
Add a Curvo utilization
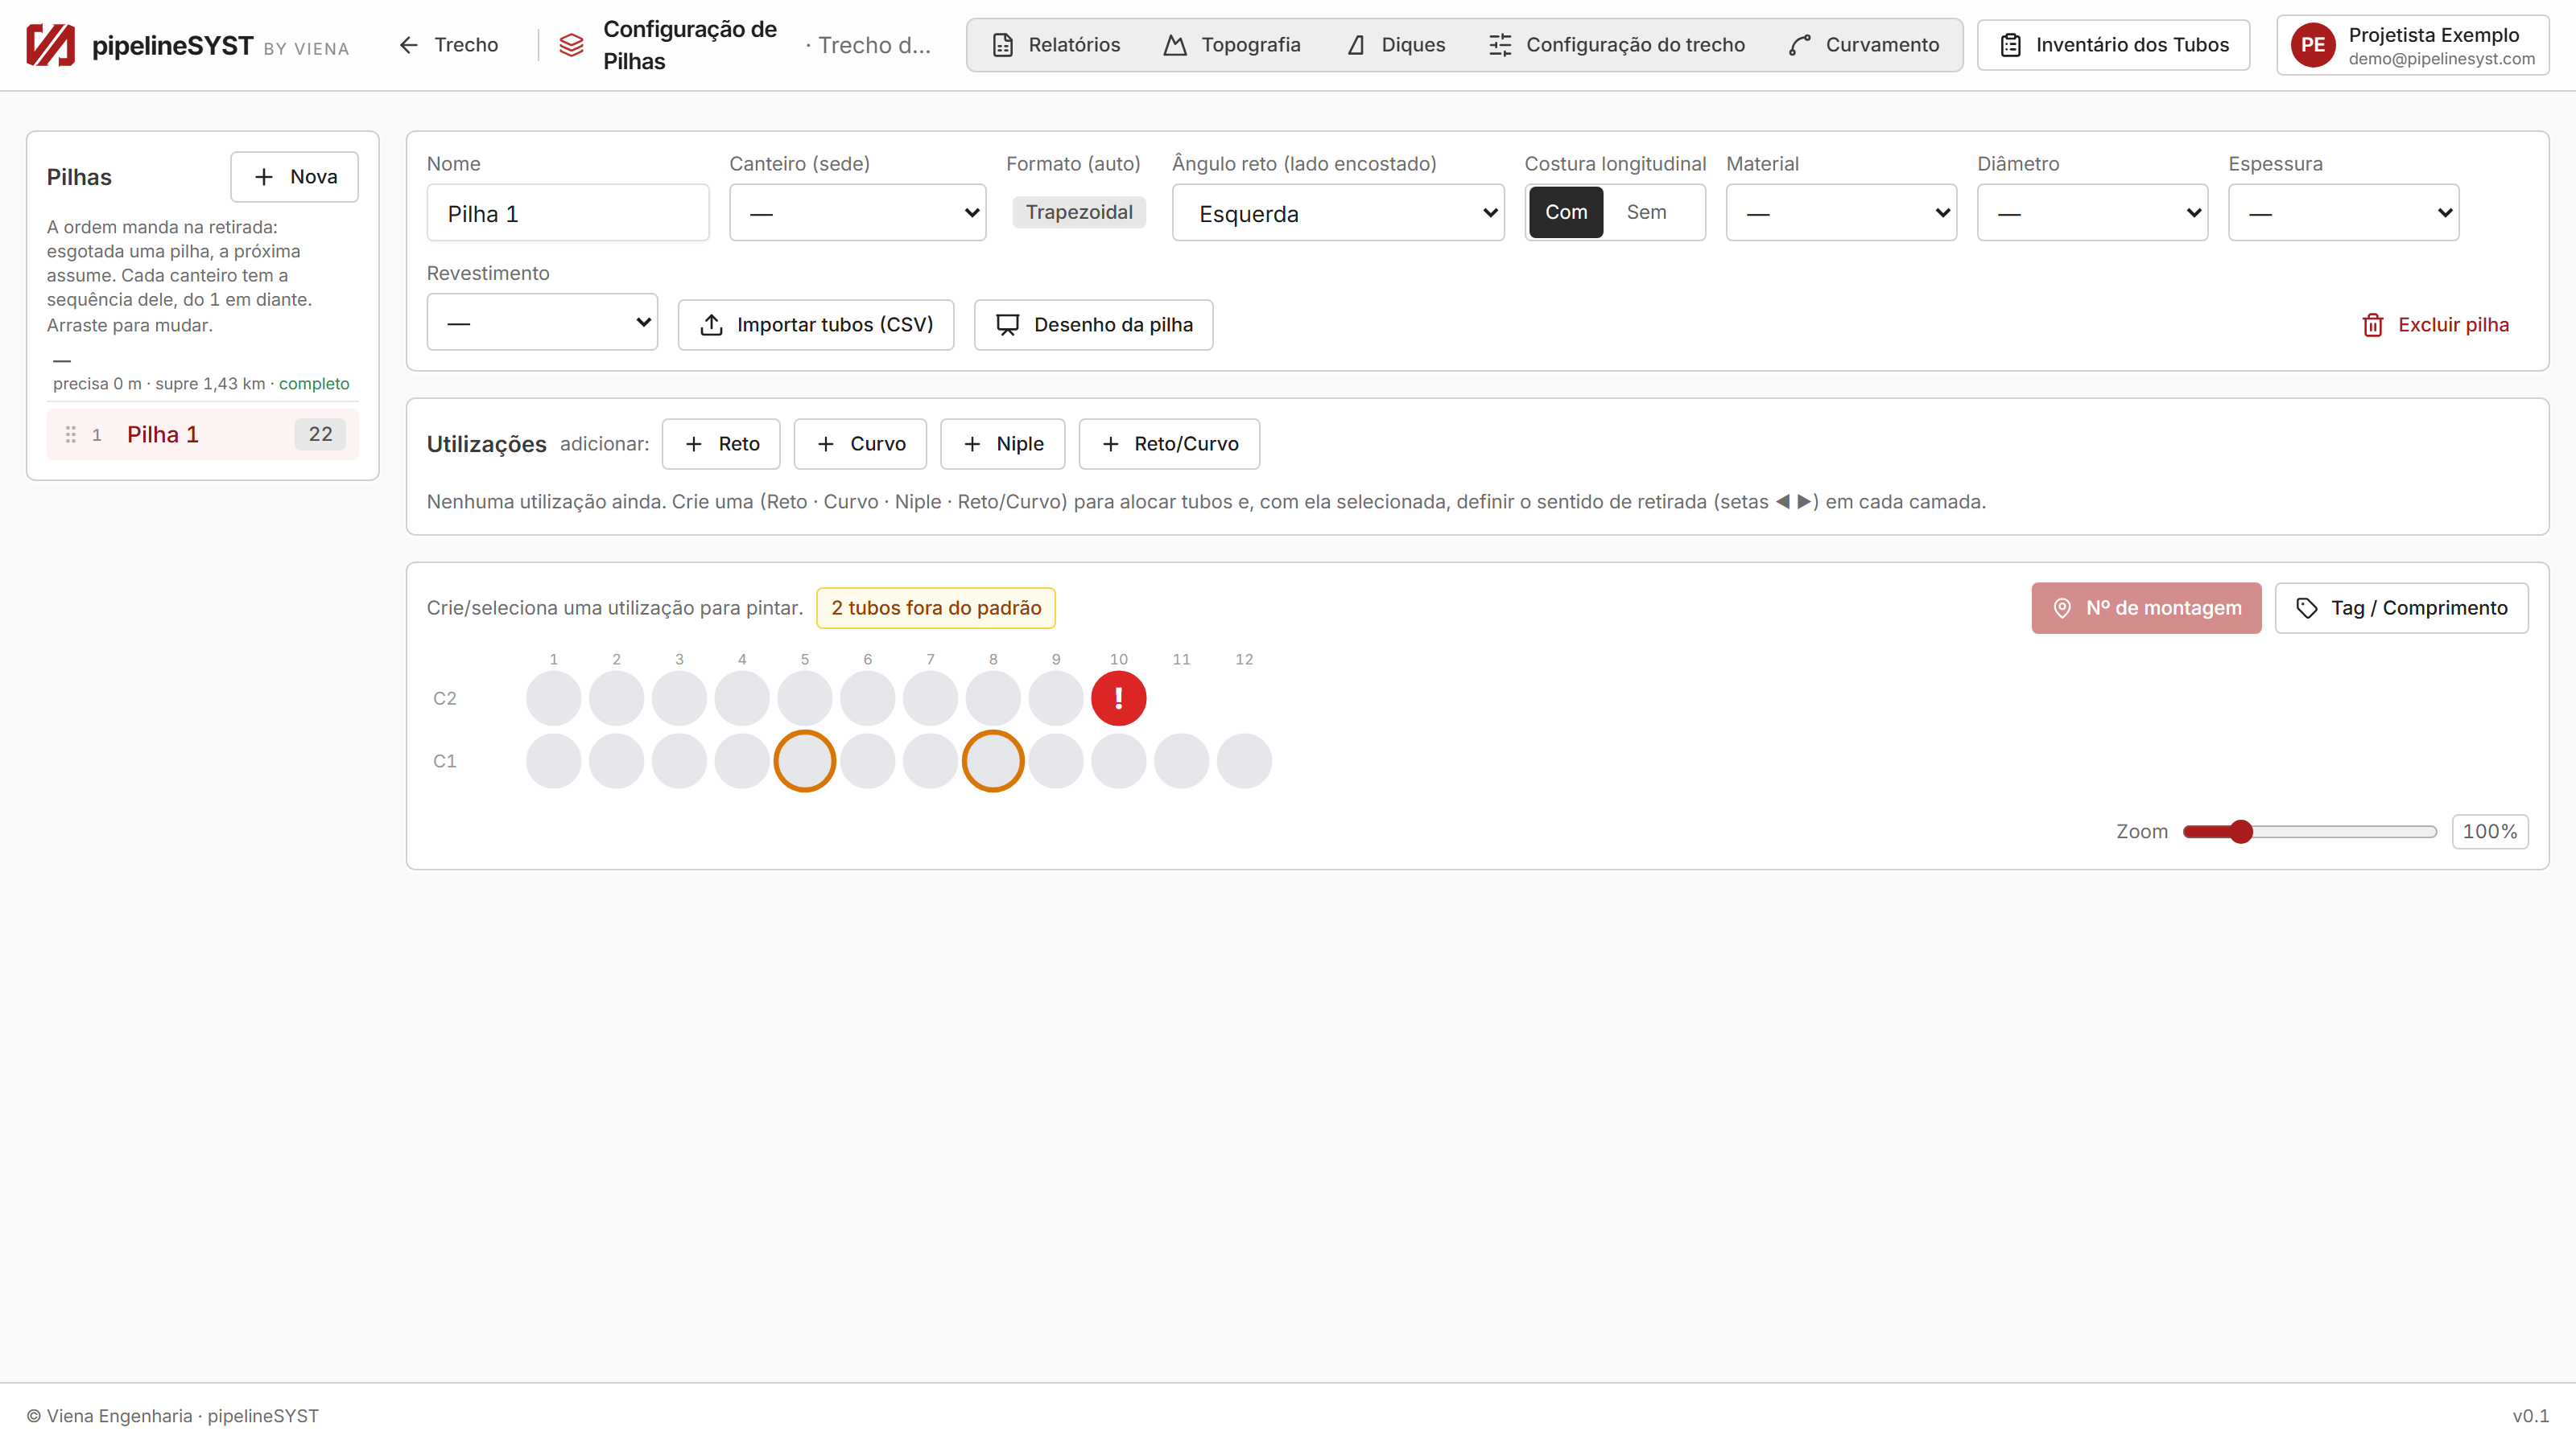click(860, 444)
